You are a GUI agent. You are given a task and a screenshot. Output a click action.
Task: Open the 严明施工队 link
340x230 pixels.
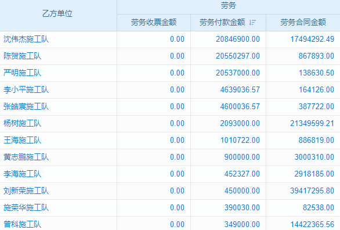(x=22, y=73)
